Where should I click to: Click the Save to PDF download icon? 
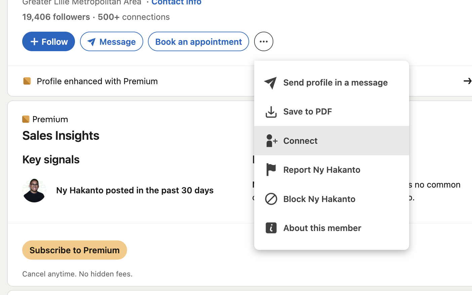pos(271,112)
